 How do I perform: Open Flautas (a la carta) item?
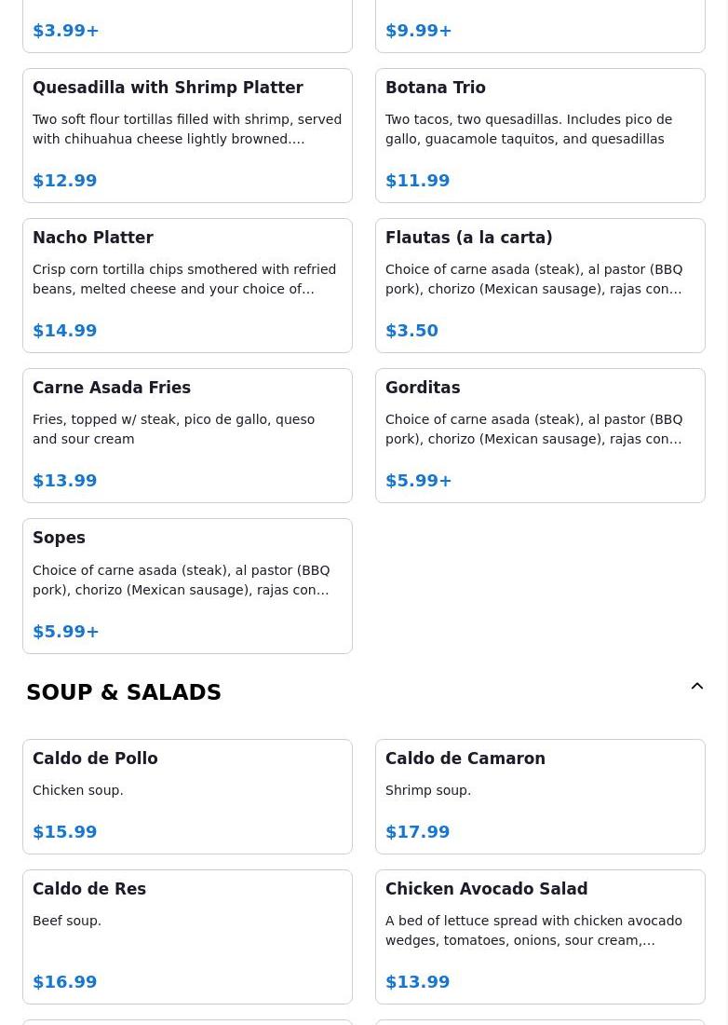pyautogui.click(x=540, y=286)
